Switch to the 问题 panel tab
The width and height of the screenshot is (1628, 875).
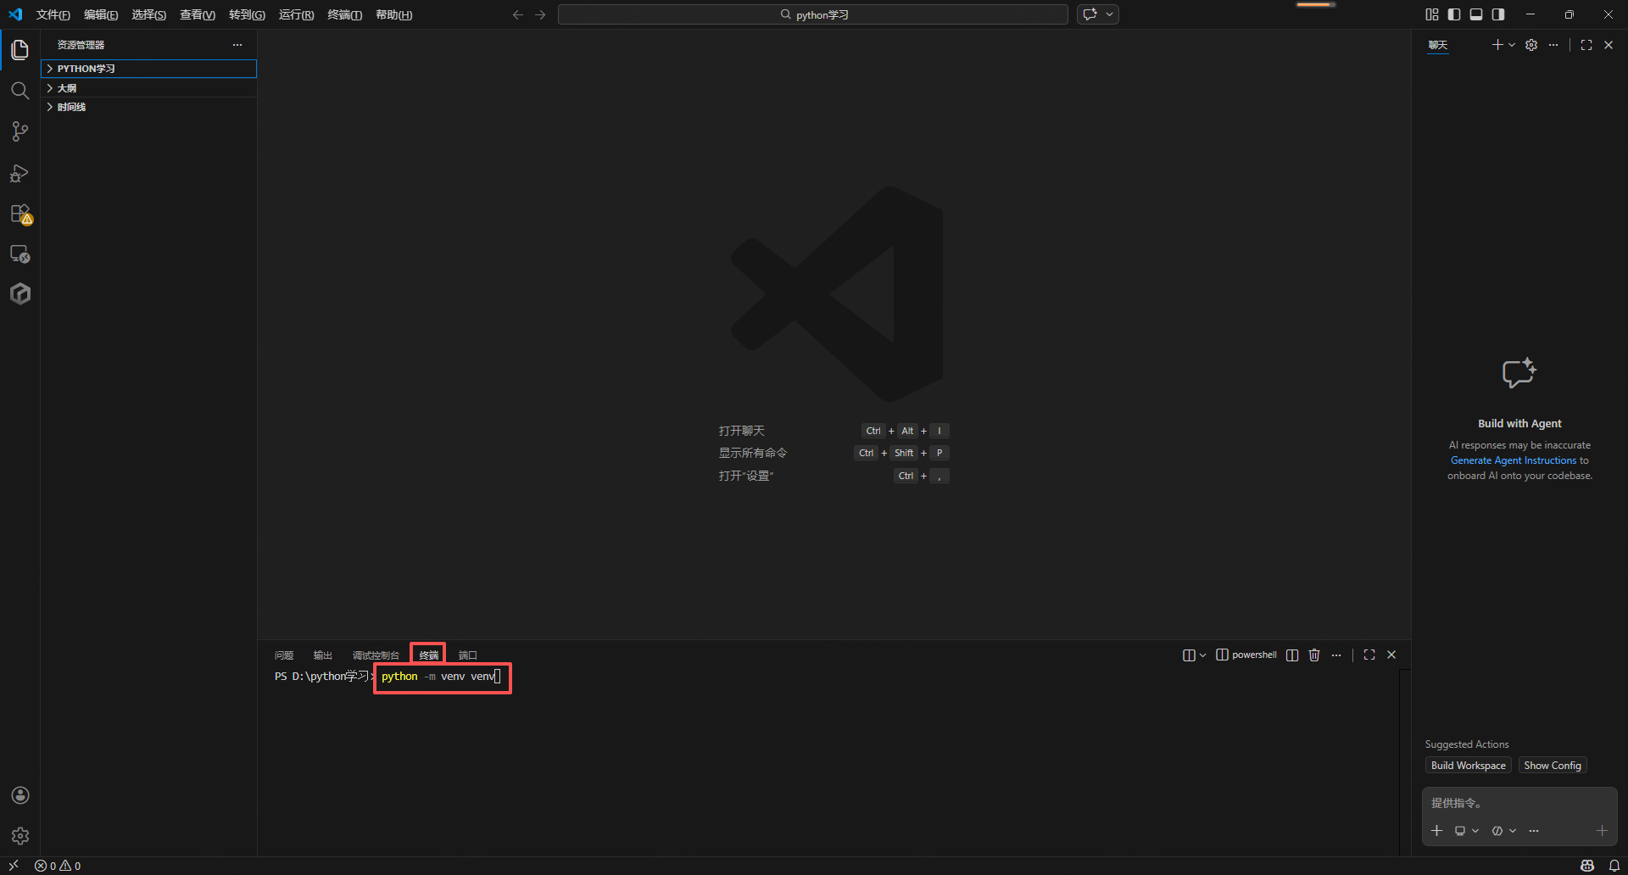tap(284, 655)
